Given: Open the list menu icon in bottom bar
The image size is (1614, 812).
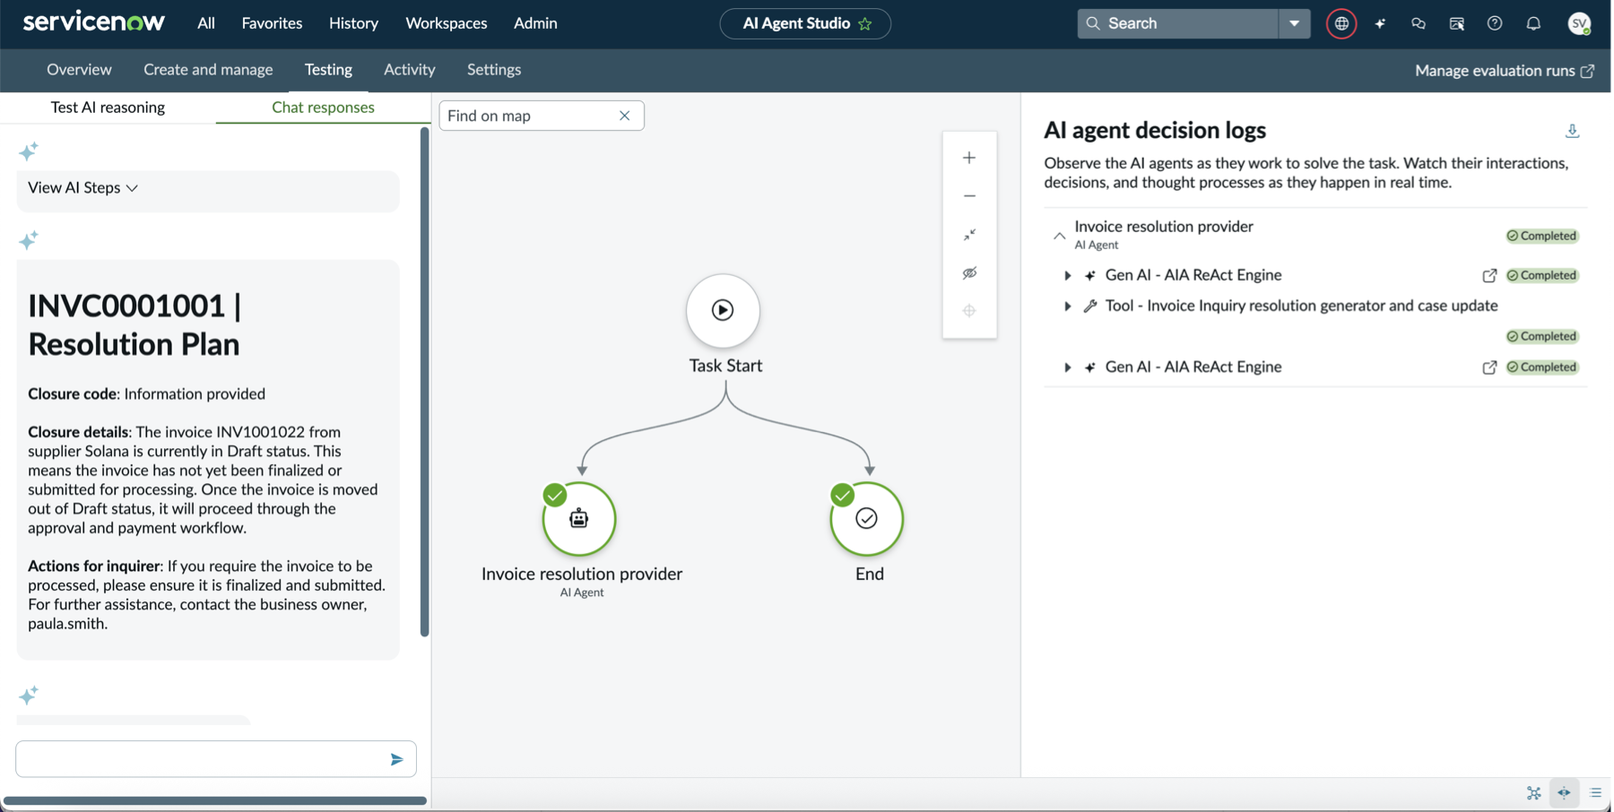Looking at the screenshot, I should pos(1595,793).
